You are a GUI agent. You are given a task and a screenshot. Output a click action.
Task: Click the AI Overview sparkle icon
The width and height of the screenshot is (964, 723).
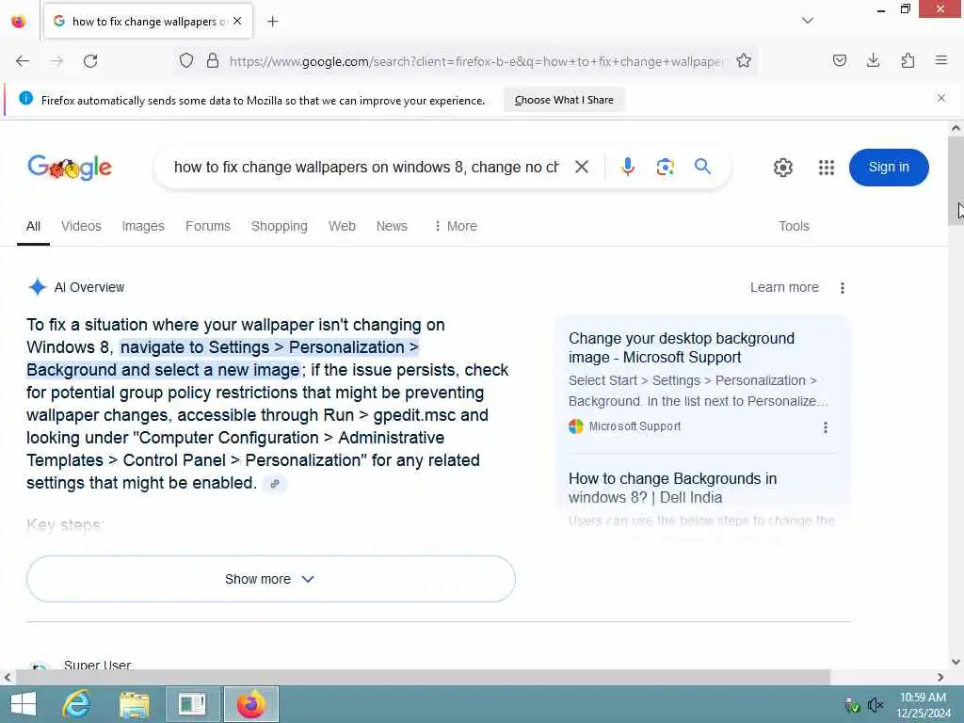pos(37,287)
